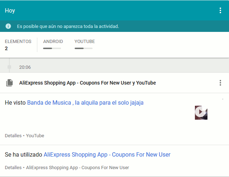This screenshot has height=177, width=229.
Task: Filter activity by Android
Action: point(53,42)
